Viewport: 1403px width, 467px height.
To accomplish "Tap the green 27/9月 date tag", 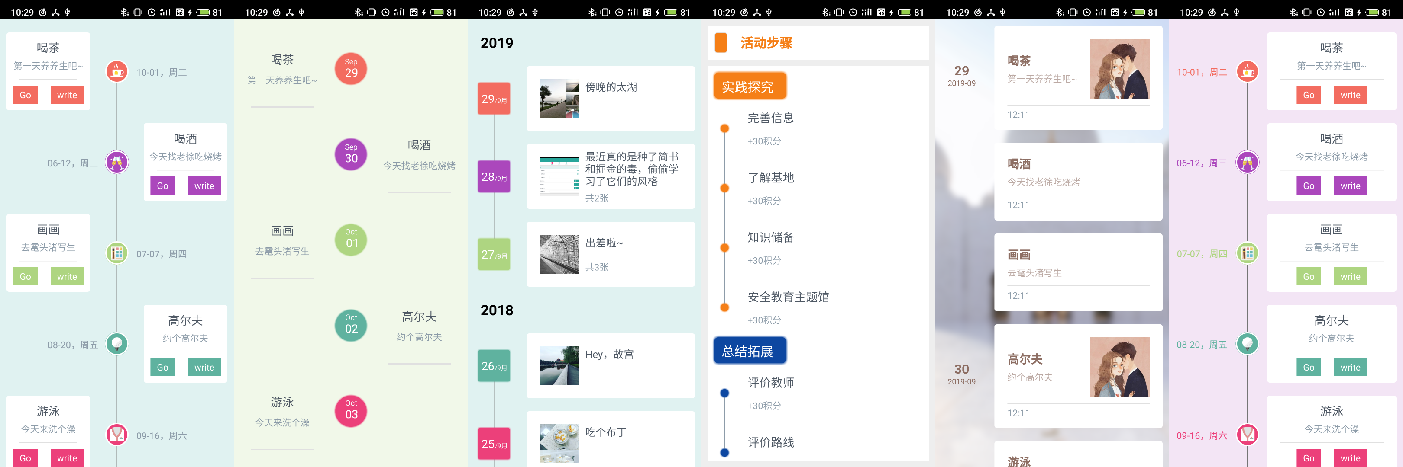I will point(494,254).
